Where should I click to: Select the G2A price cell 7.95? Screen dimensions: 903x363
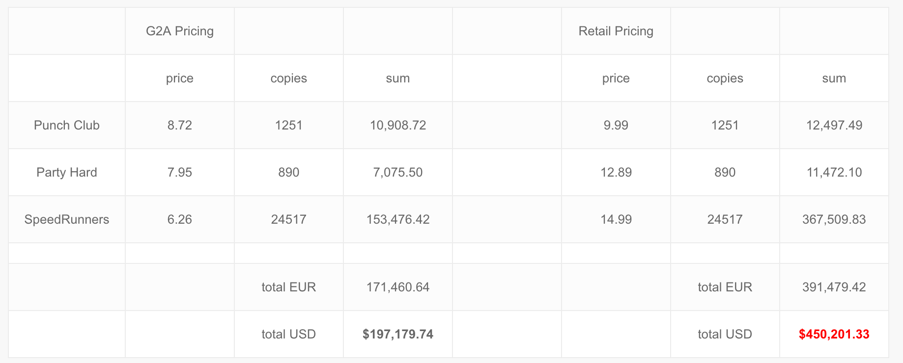[x=180, y=172]
